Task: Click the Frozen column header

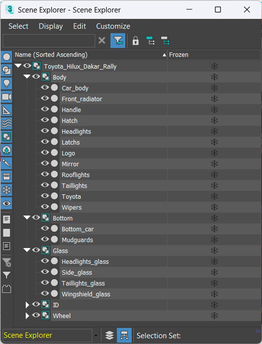Action: (x=214, y=55)
